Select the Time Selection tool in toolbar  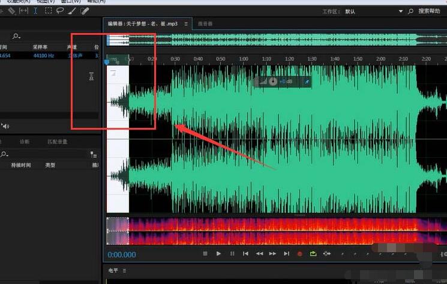[35, 11]
